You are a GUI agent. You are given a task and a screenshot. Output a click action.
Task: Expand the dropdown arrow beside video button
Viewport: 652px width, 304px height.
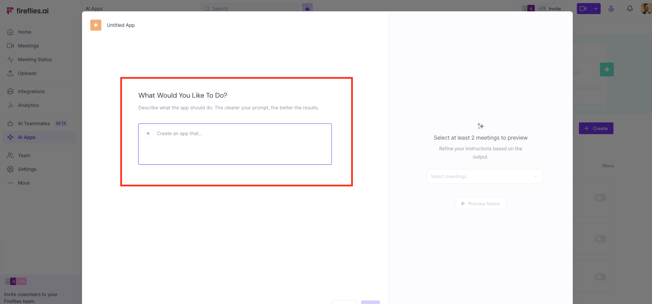tap(596, 9)
